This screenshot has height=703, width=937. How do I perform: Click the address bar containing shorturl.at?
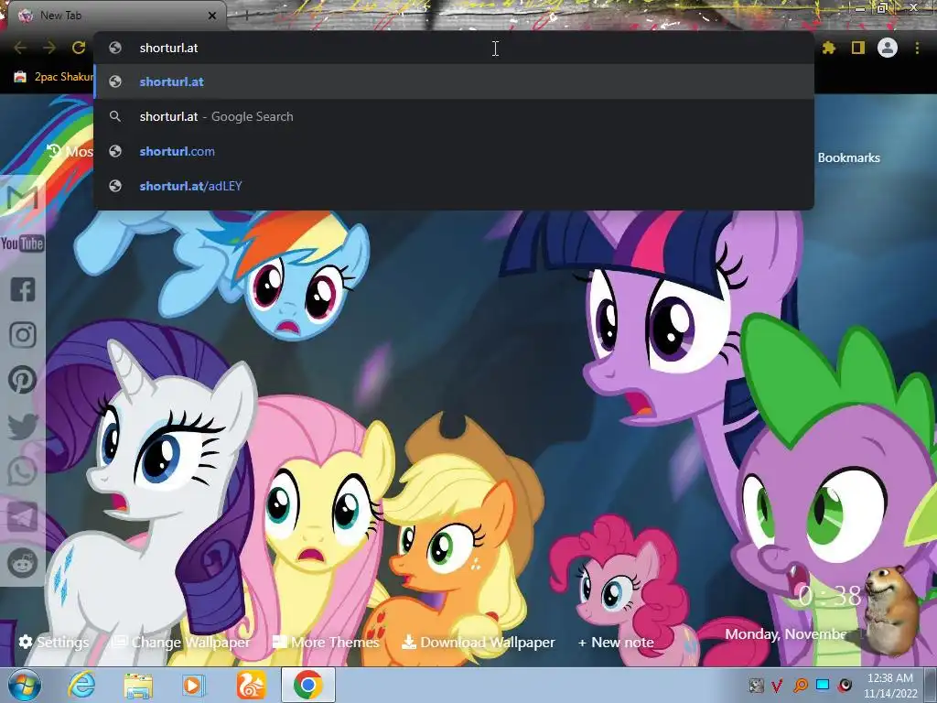454,48
